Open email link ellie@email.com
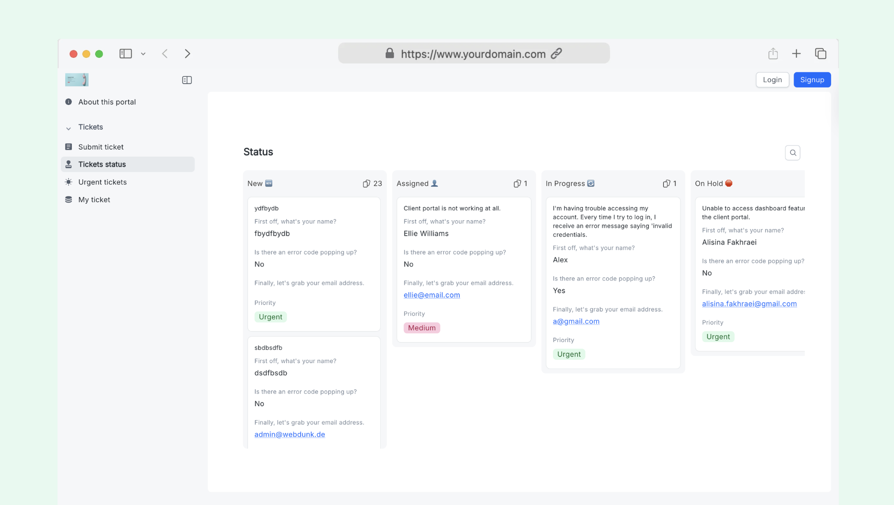 click(432, 295)
